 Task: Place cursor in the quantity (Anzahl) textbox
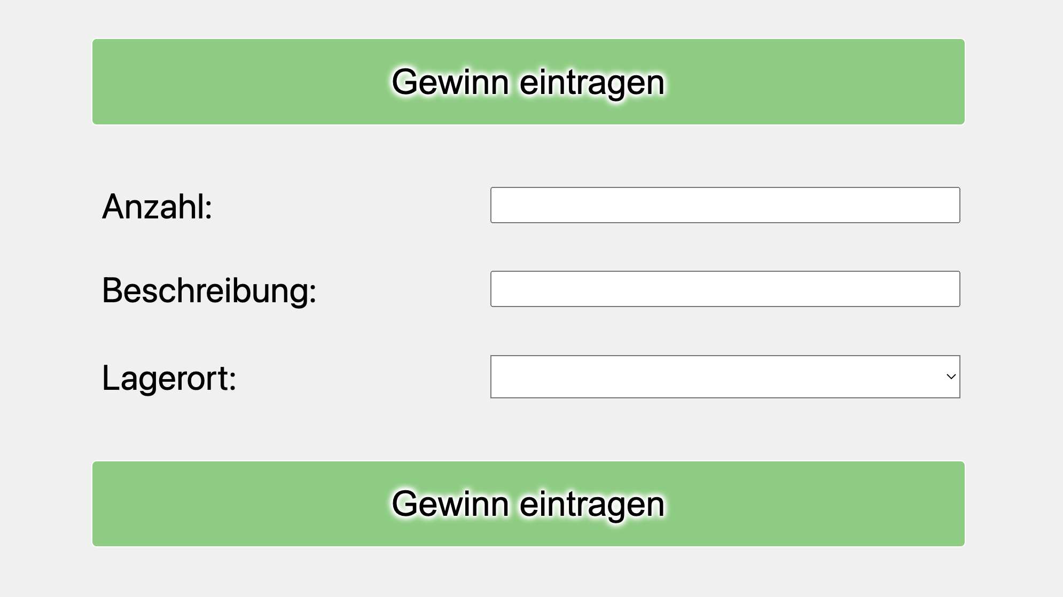[x=725, y=205]
